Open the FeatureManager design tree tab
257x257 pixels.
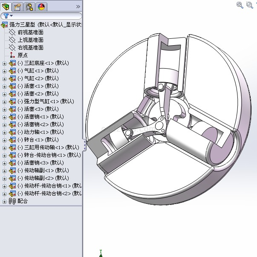[x=6, y=6]
